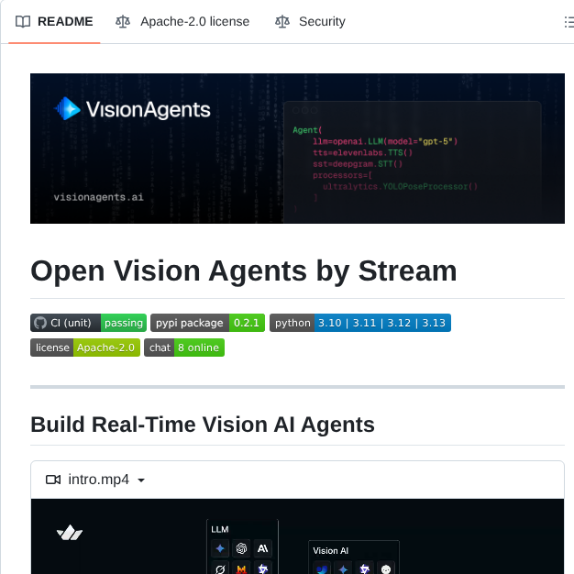
Task: Click the video camera icon by intro.mp4
Action: (x=53, y=480)
